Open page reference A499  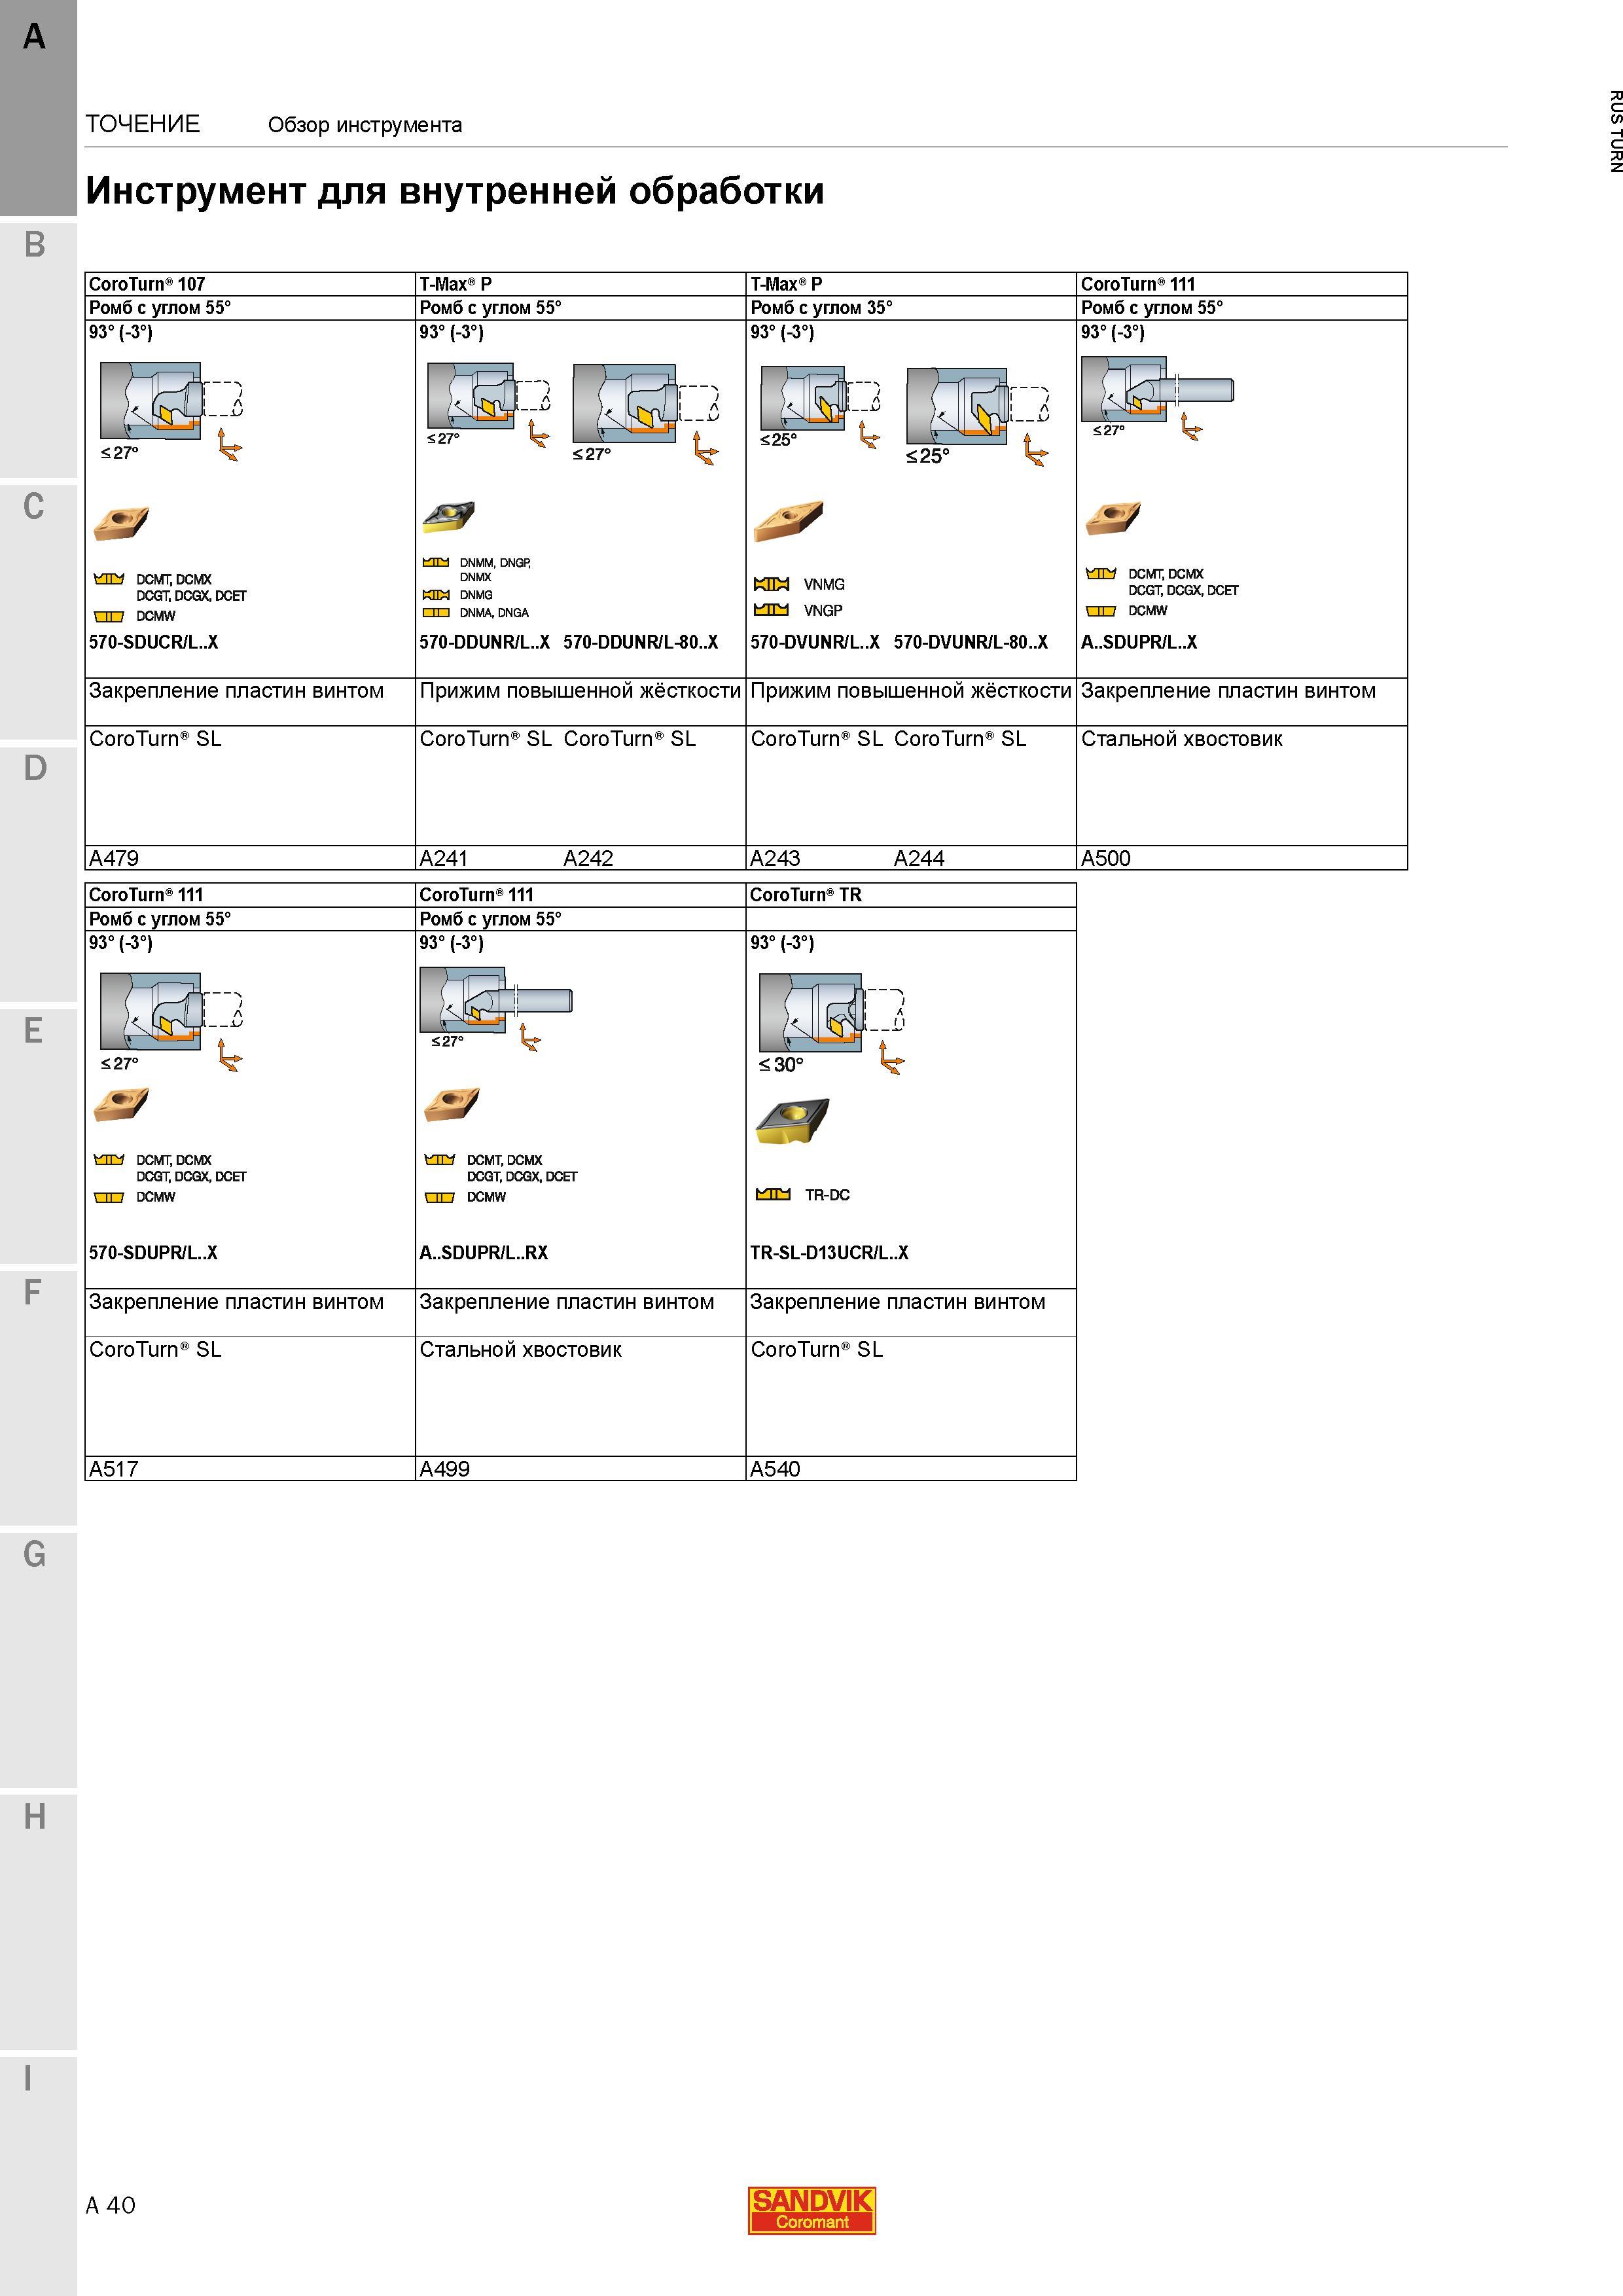[x=445, y=1469]
